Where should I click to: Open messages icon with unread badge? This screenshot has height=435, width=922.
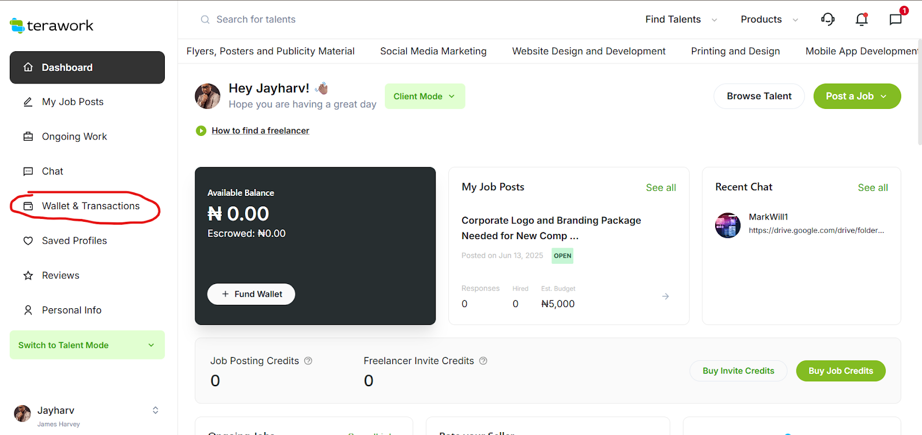895,20
